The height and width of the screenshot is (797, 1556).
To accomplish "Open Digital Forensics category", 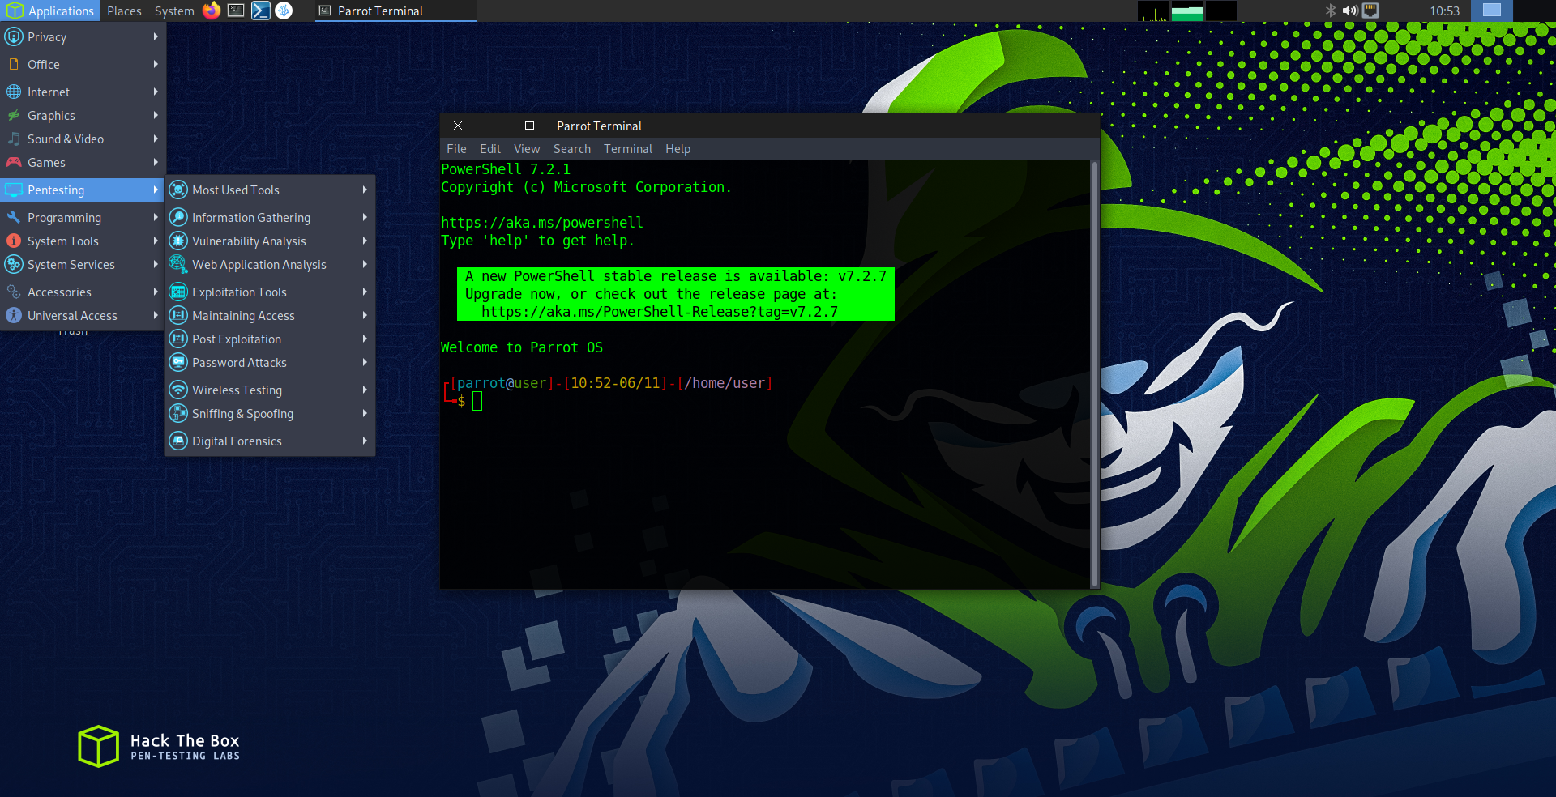I will tap(269, 441).
